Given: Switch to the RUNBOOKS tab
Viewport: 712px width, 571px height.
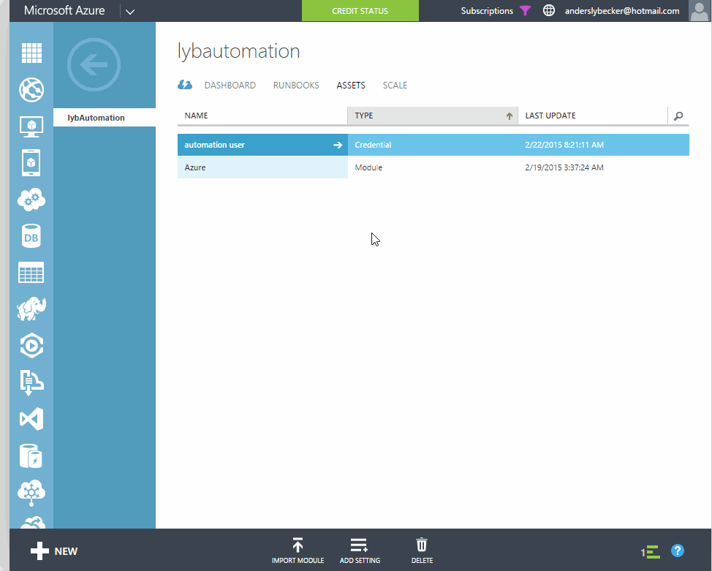Looking at the screenshot, I should (296, 86).
